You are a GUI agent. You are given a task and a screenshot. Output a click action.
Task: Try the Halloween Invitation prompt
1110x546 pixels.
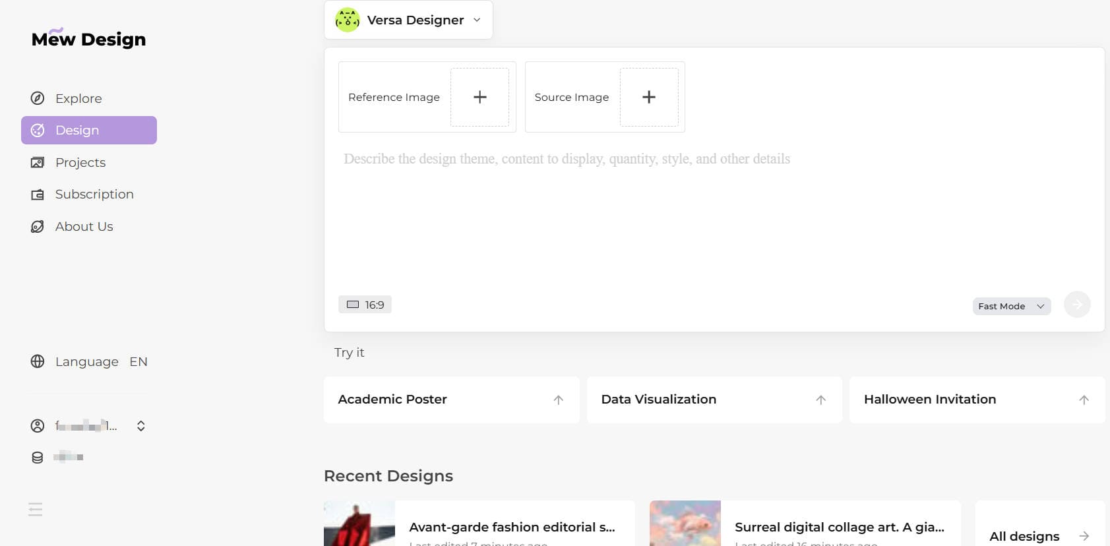[976, 400]
